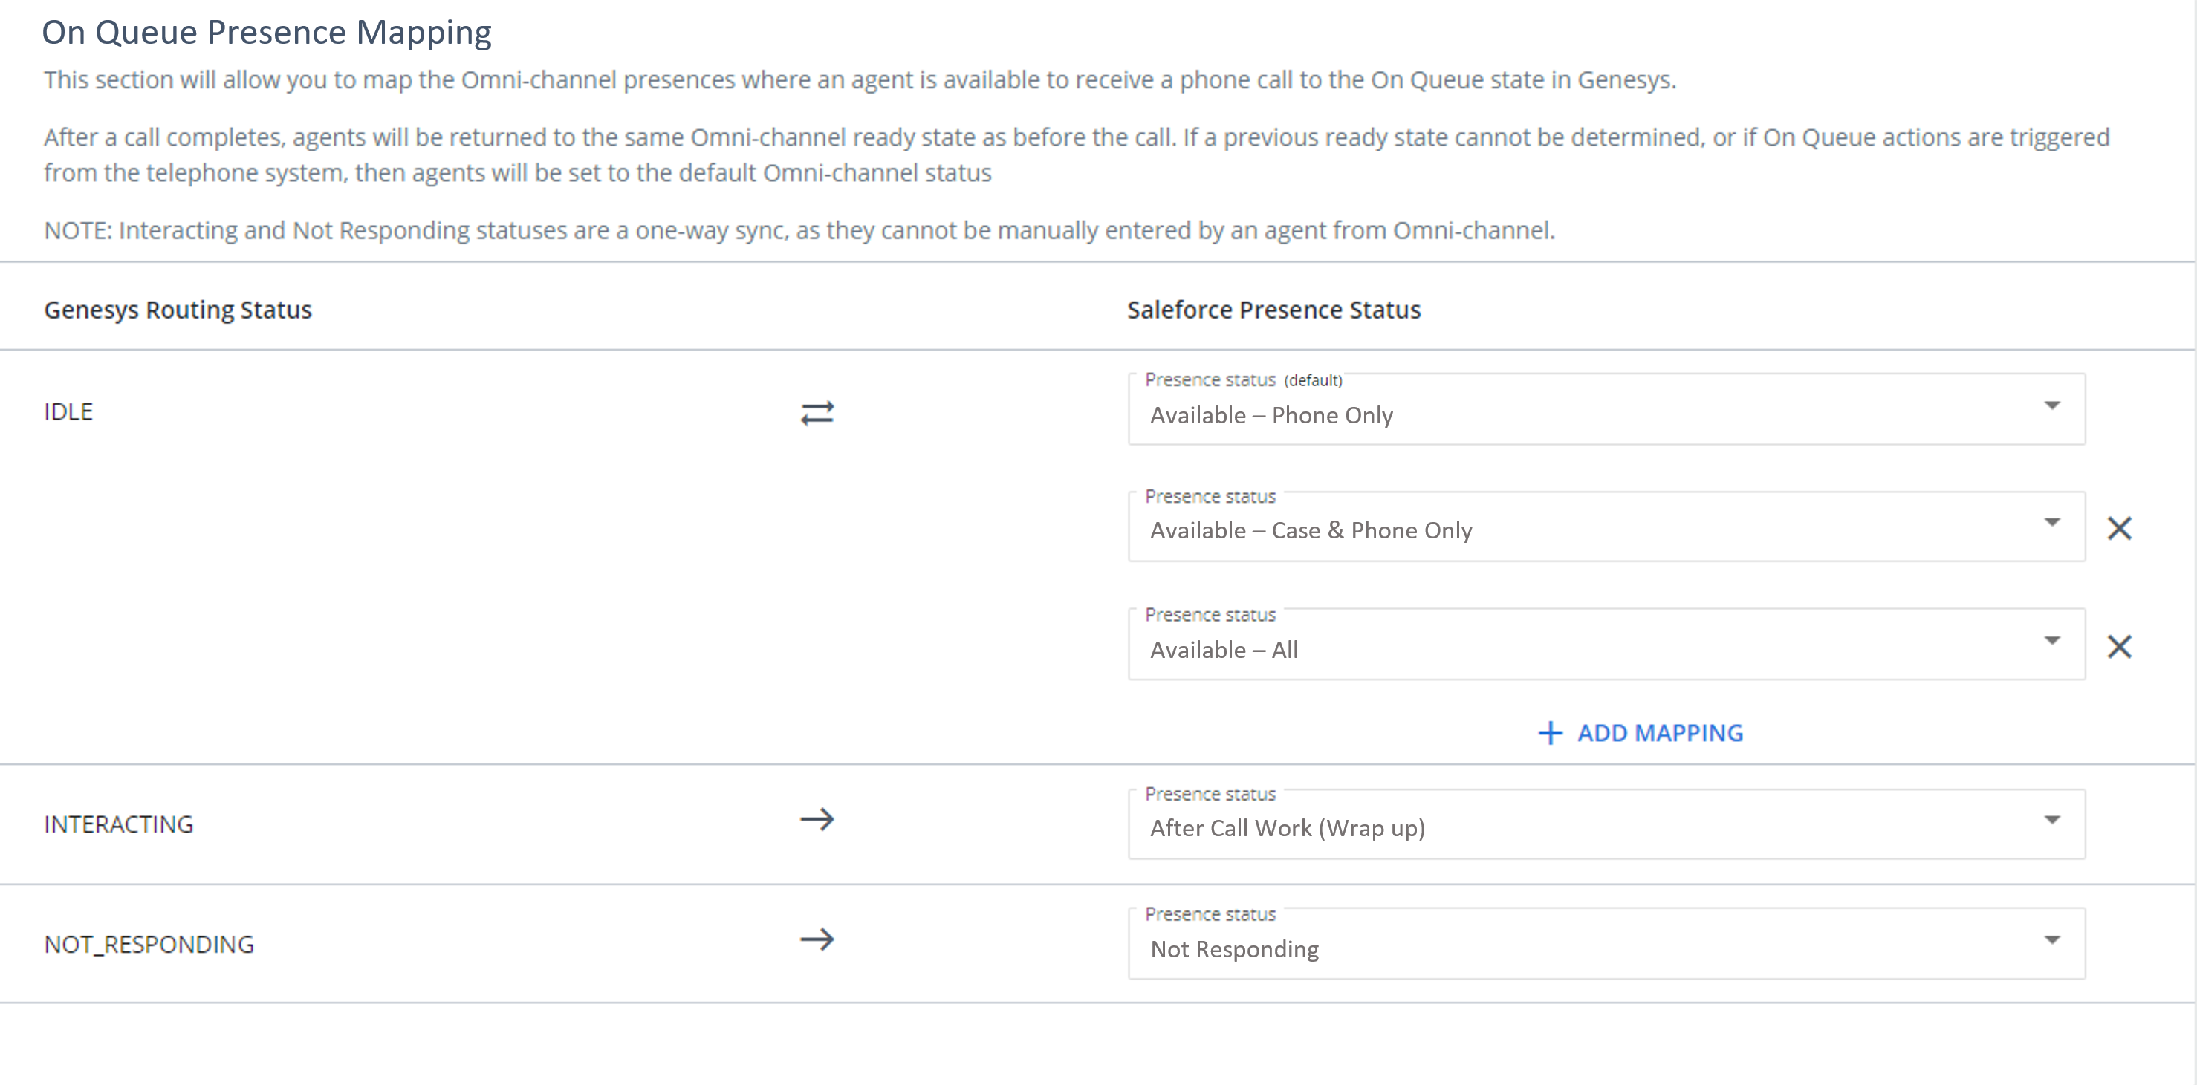Open dropdown arrow for Available – All
This screenshot has height=1085, width=2197.
click(2052, 641)
